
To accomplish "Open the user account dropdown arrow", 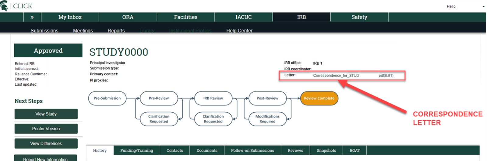I will [483, 7].
